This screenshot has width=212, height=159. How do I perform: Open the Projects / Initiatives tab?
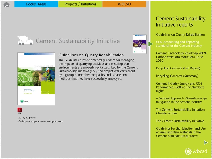click(80, 4)
